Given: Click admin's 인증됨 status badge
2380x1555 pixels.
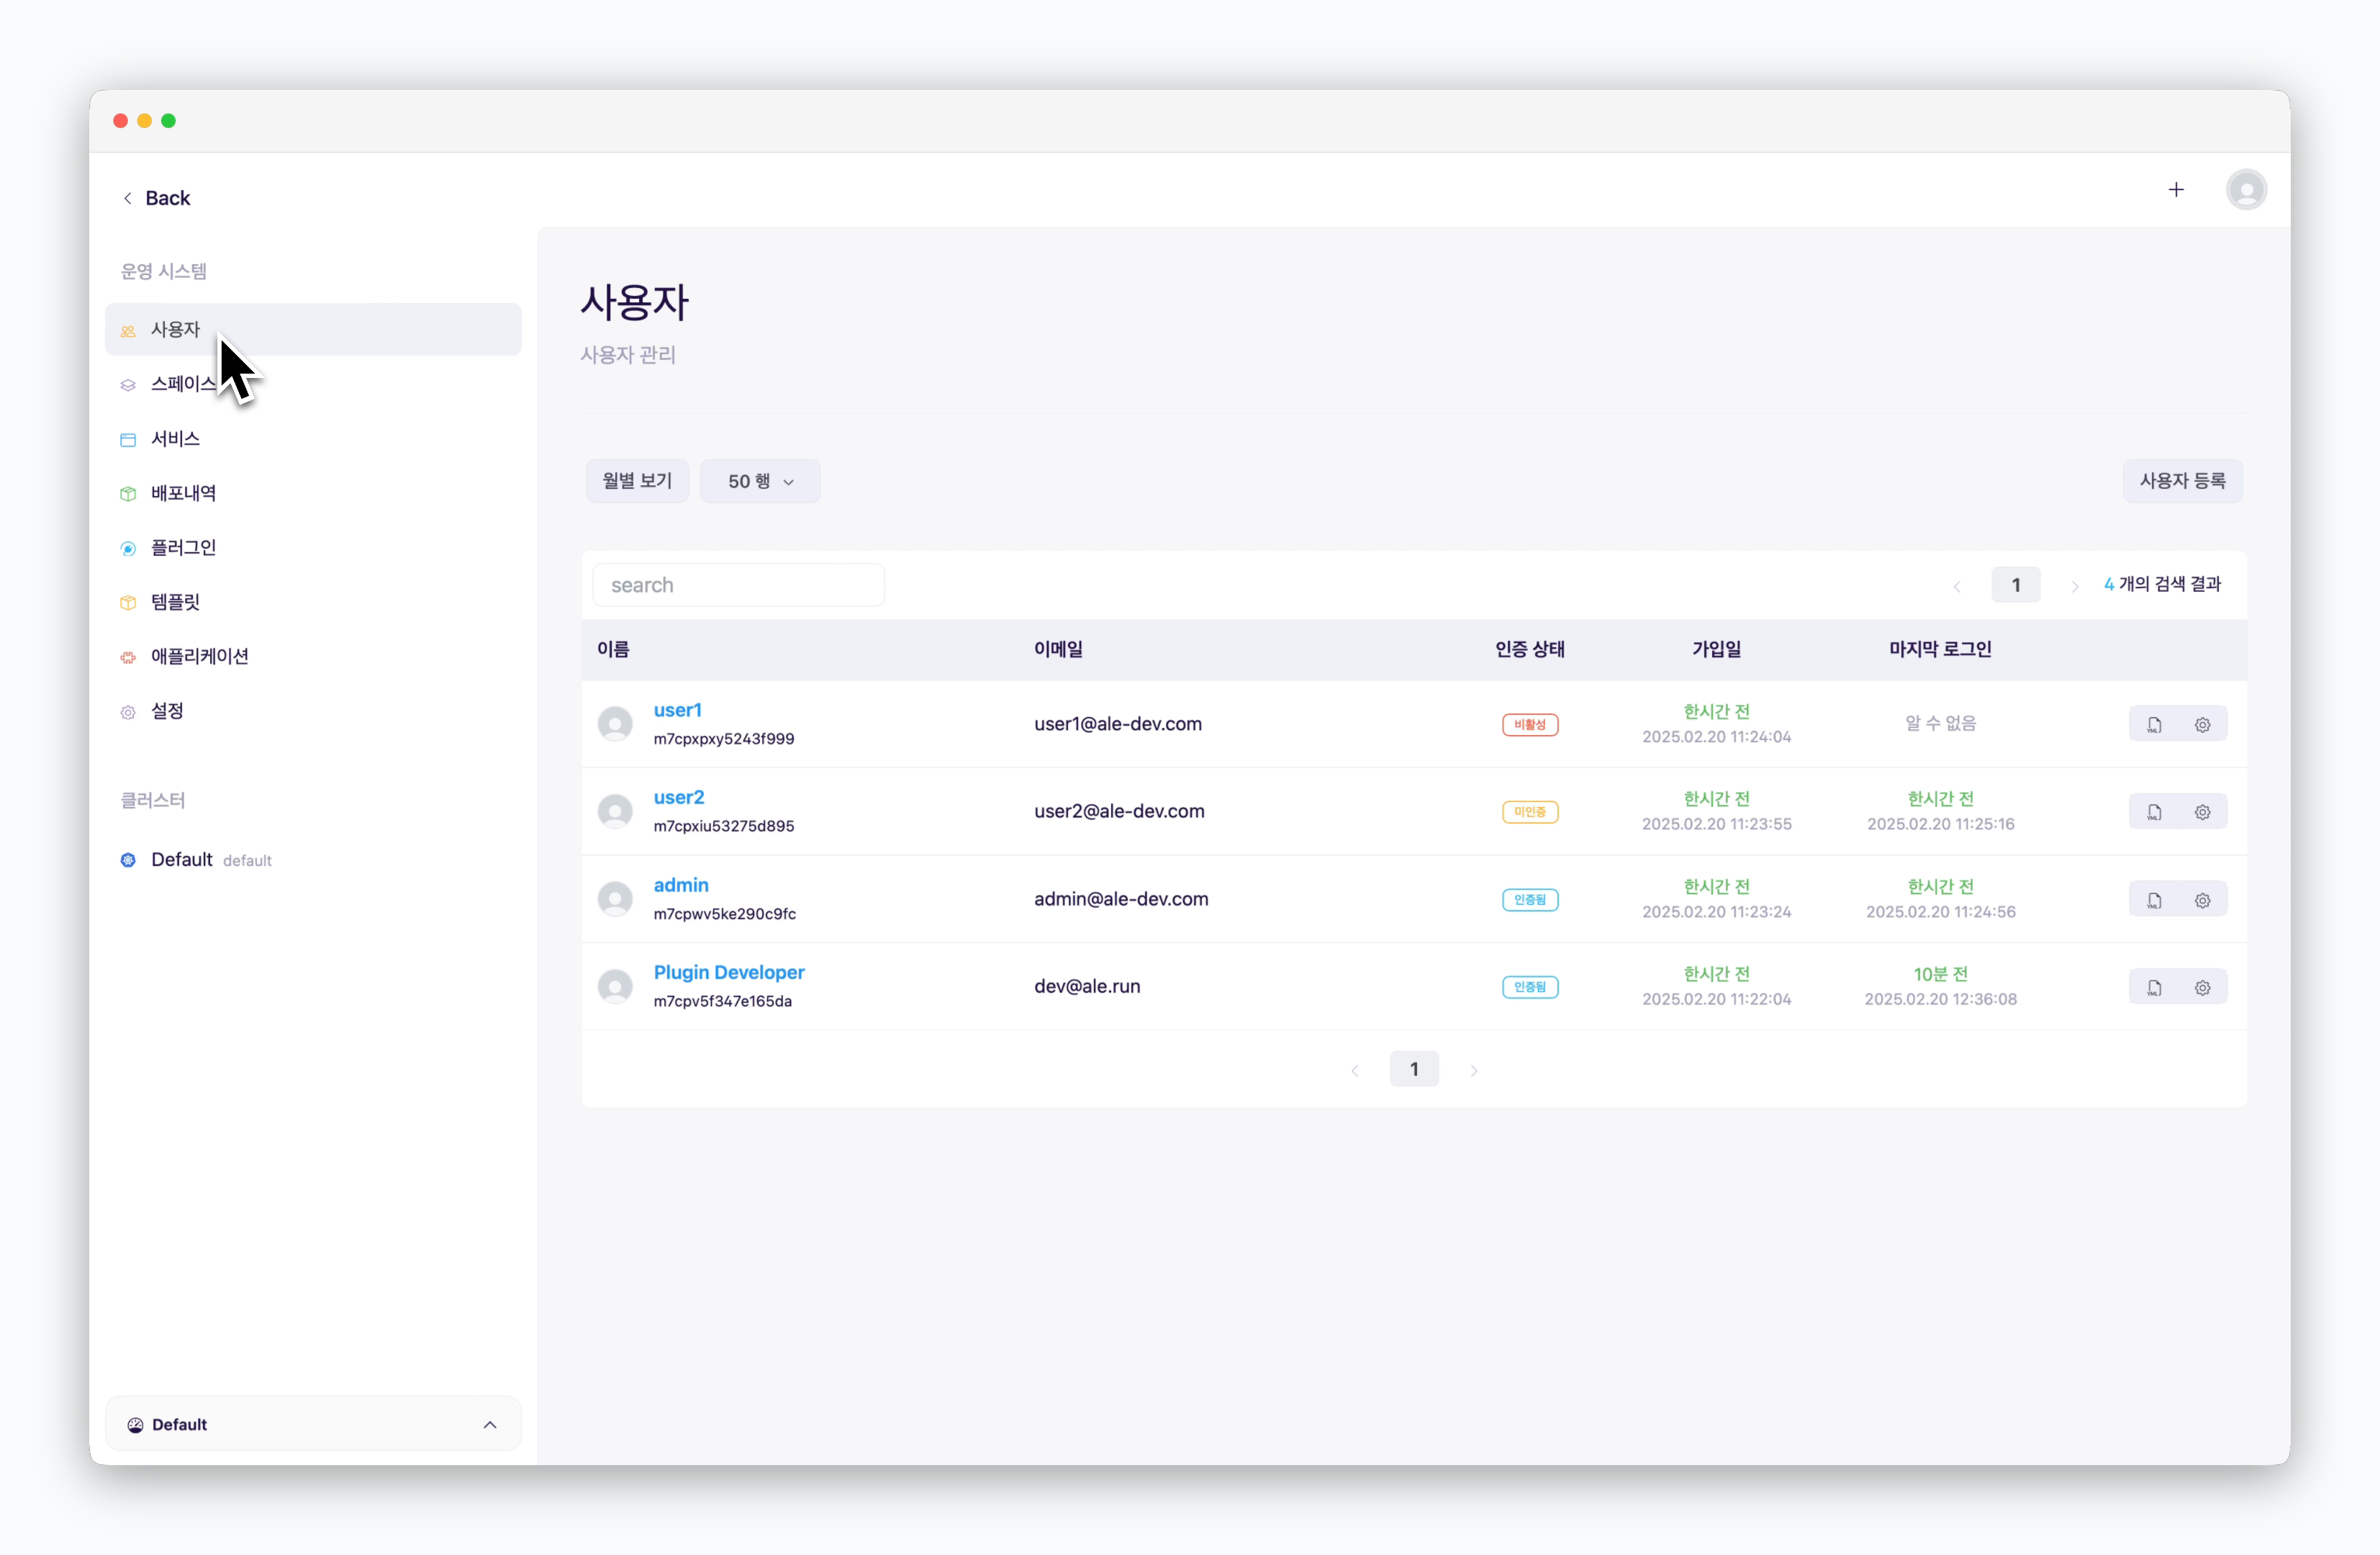Looking at the screenshot, I should [1530, 900].
